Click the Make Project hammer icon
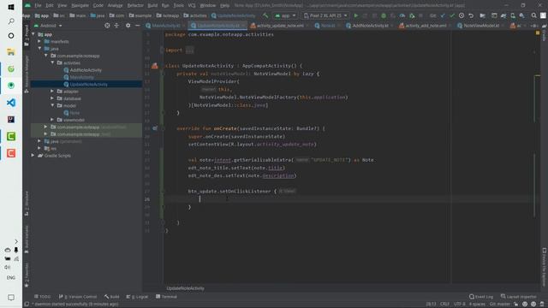Image resolution: width=548 pixels, height=308 pixels. click(265, 15)
